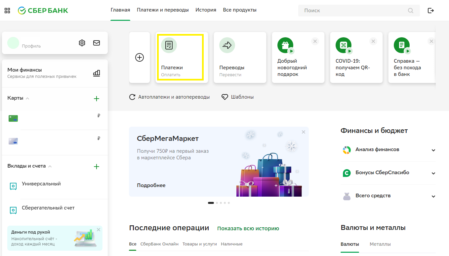Image resolution: width=449 pixels, height=256 pixels.
Task: Switch to the История menu item
Action: click(x=206, y=10)
